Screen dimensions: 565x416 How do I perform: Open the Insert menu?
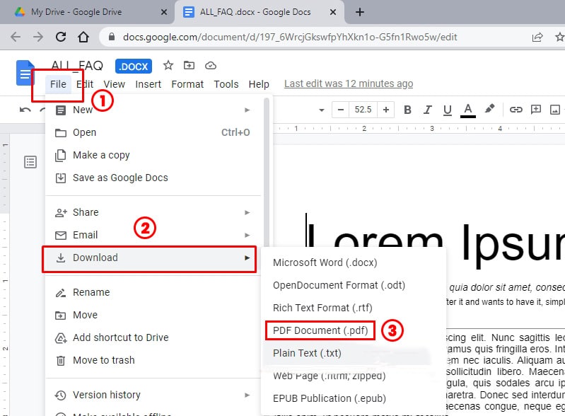[x=148, y=84]
